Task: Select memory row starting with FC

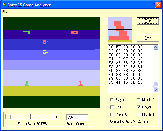Action: [x=125, y=82]
